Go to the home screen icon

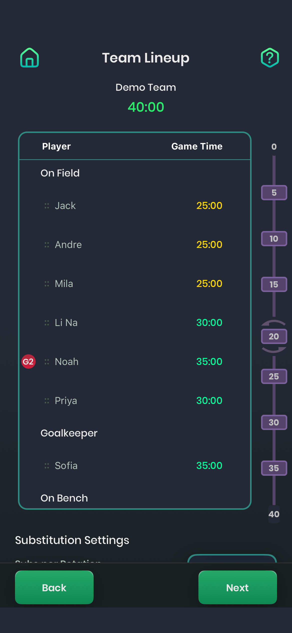click(29, 57)
